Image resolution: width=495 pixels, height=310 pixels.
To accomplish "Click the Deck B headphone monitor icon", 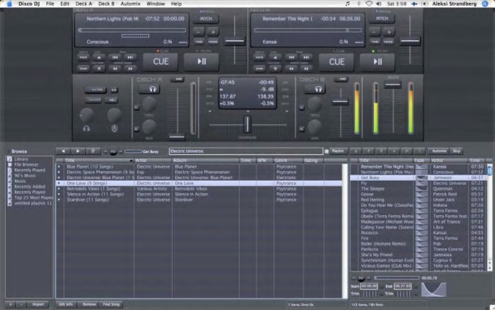I will pyautogui.click(x=318, y=89).
